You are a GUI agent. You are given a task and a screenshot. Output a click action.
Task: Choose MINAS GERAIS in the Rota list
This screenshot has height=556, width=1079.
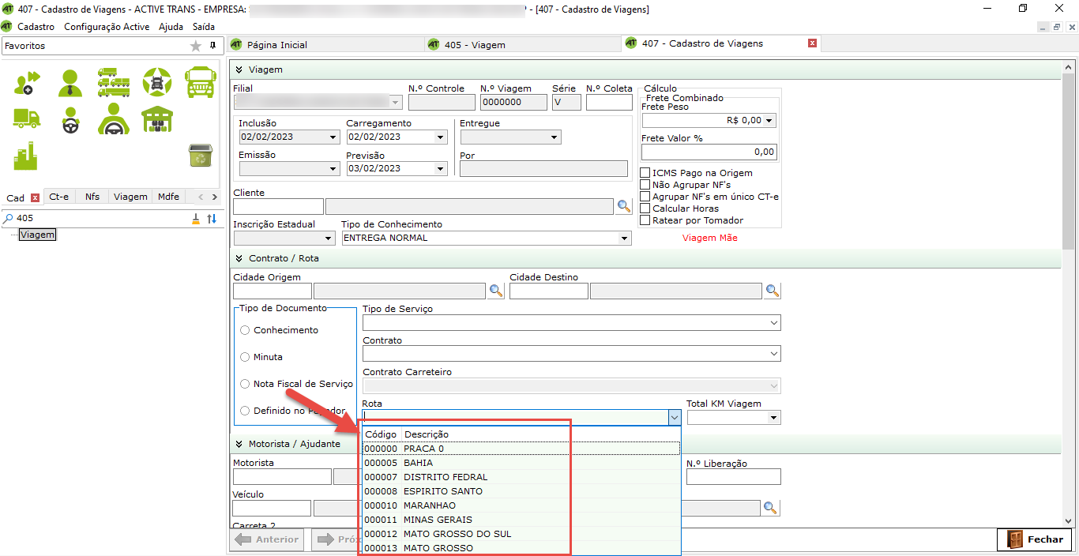click(x=521, y=520)
